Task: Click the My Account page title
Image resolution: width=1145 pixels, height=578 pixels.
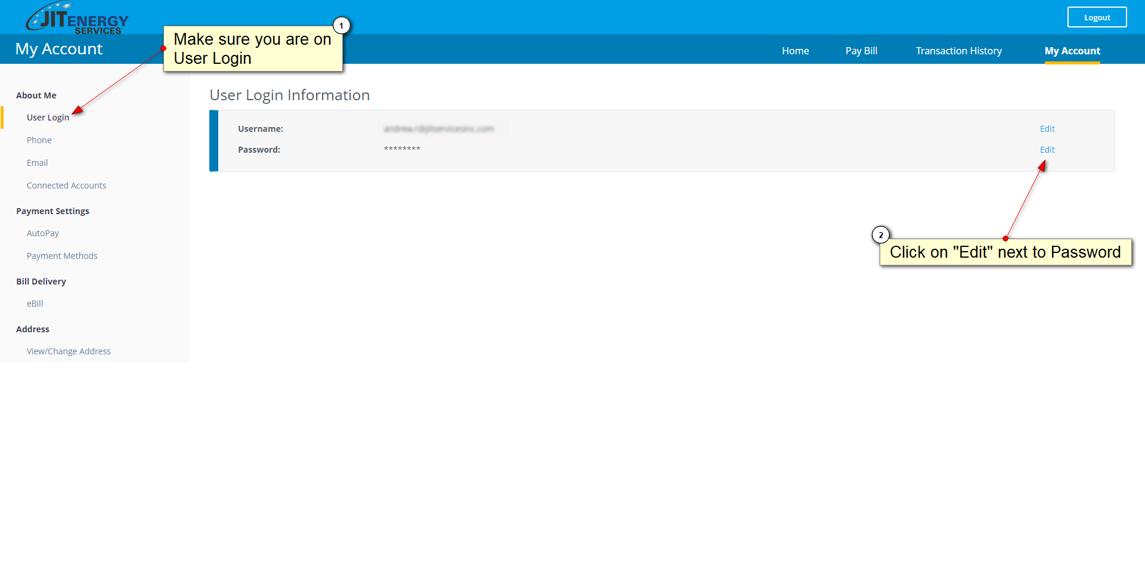Action: click(x=58, y=49)
